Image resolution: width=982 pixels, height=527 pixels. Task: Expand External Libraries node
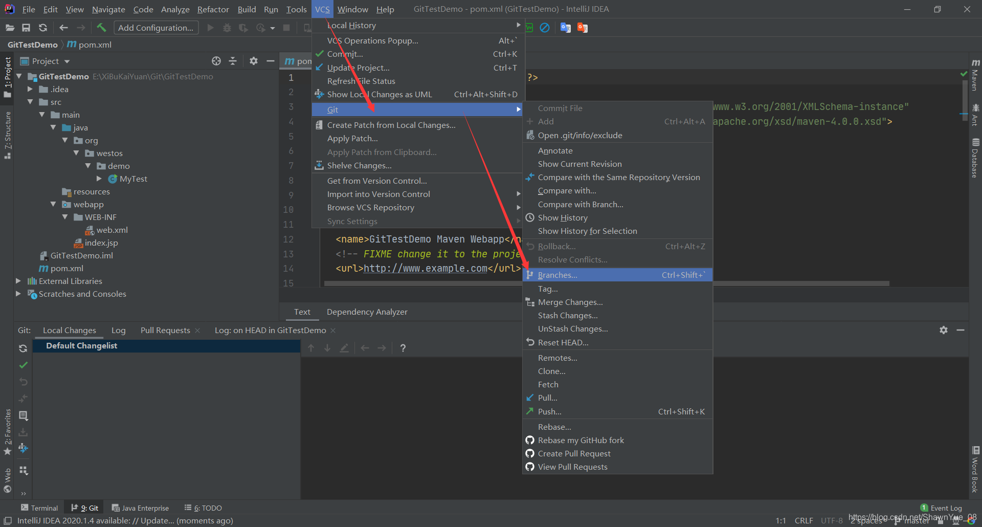(x=18, y=281)
